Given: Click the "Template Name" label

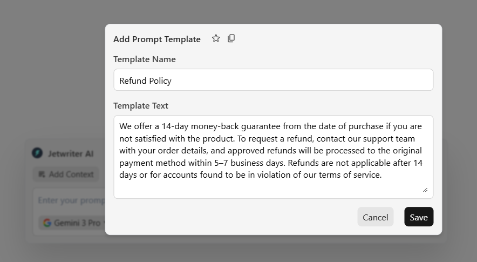Looking at the screenshot, I should point(145,59).
